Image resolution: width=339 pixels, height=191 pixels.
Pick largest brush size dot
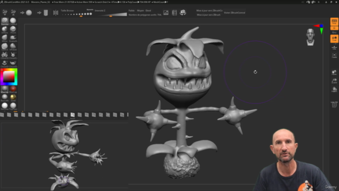91,14
